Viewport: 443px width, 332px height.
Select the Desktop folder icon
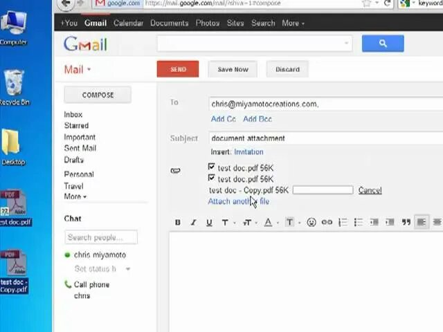tap(13, 147)
